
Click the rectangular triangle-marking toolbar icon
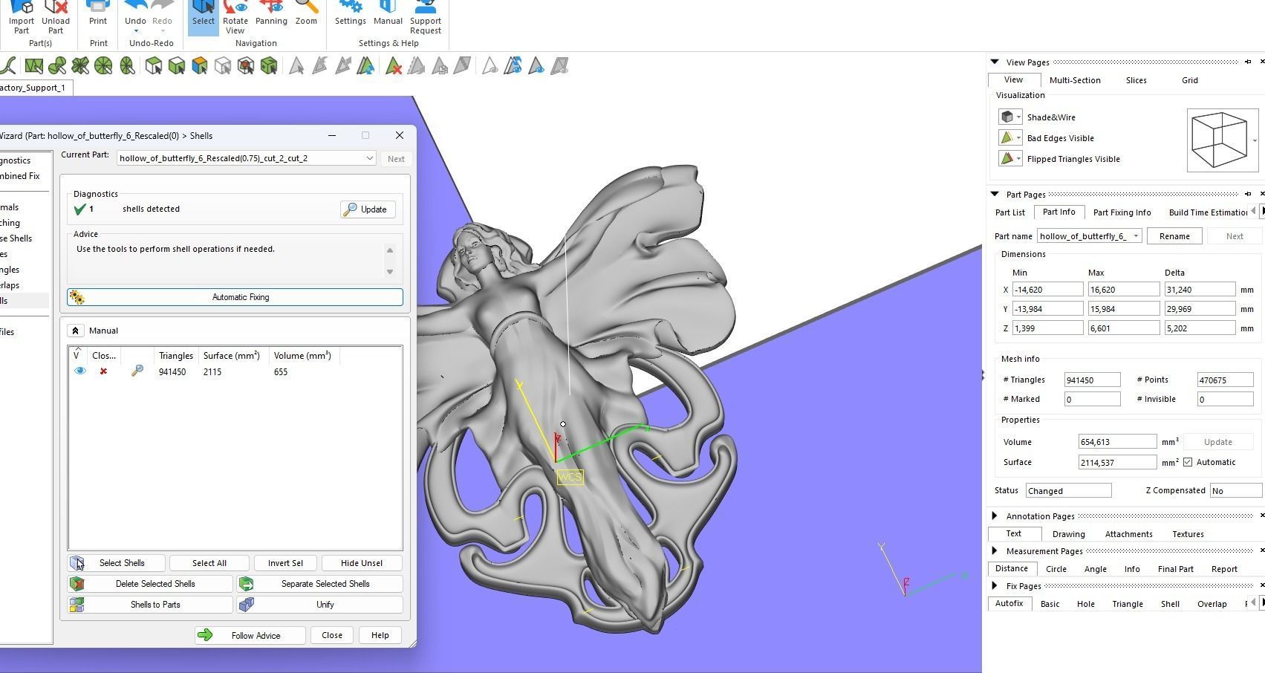click(x=33, y=66)
